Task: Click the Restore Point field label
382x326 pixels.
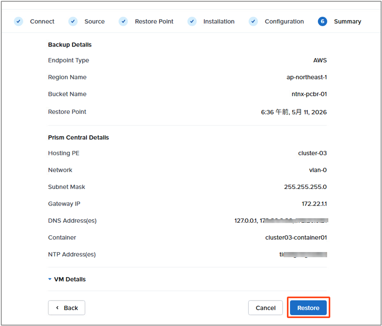Action: click(67, 112)
